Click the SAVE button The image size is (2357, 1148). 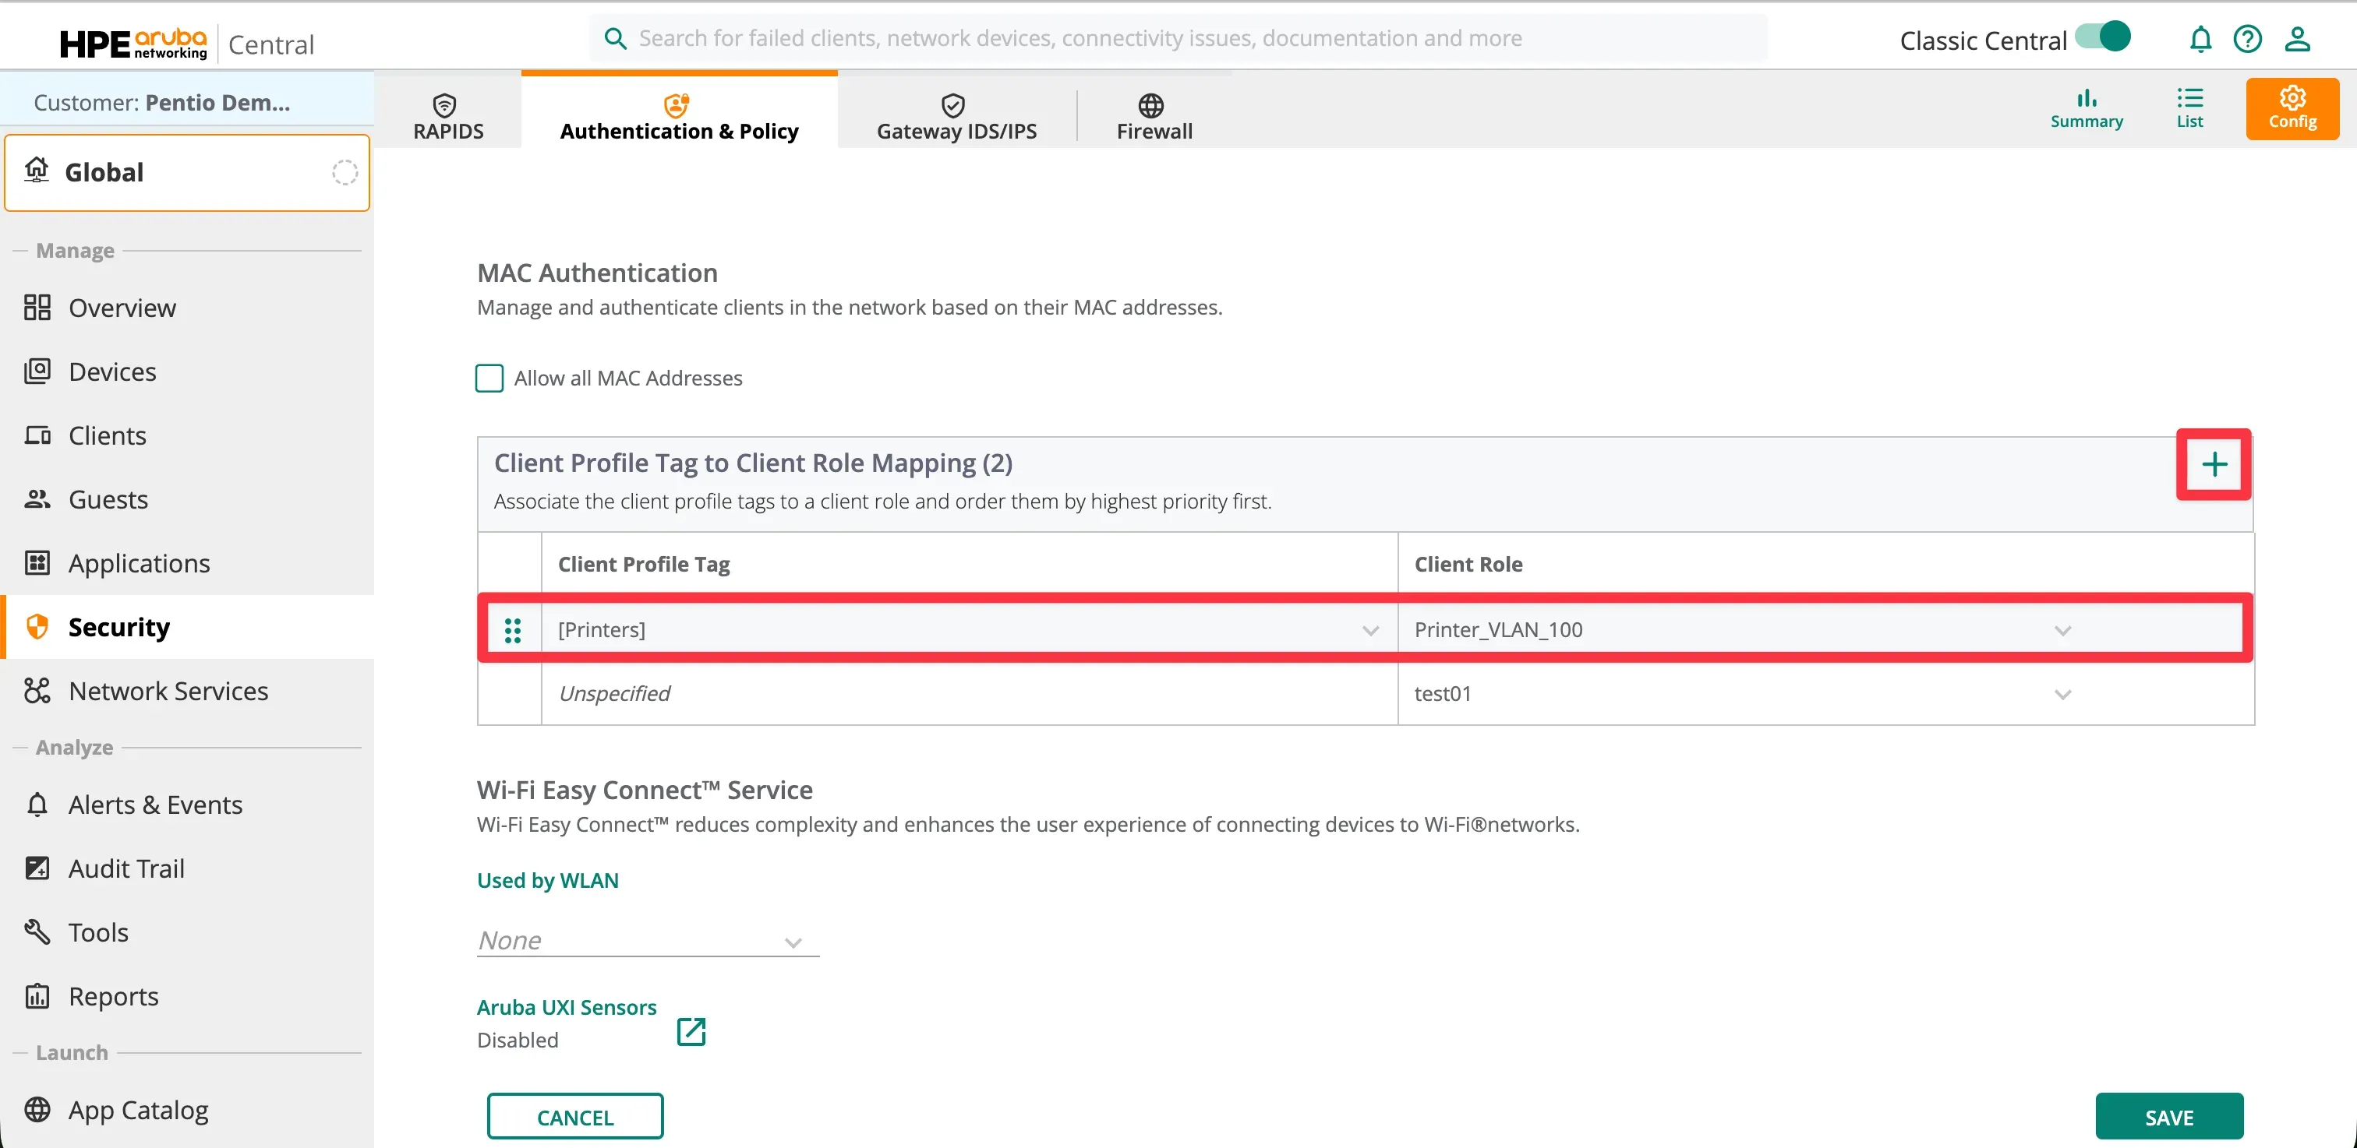click(x=2168, y=1117)
